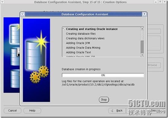Viewport: 168px width, 118px height.
Task: Click the golden gears image
Action: click(x=39, y=74)
